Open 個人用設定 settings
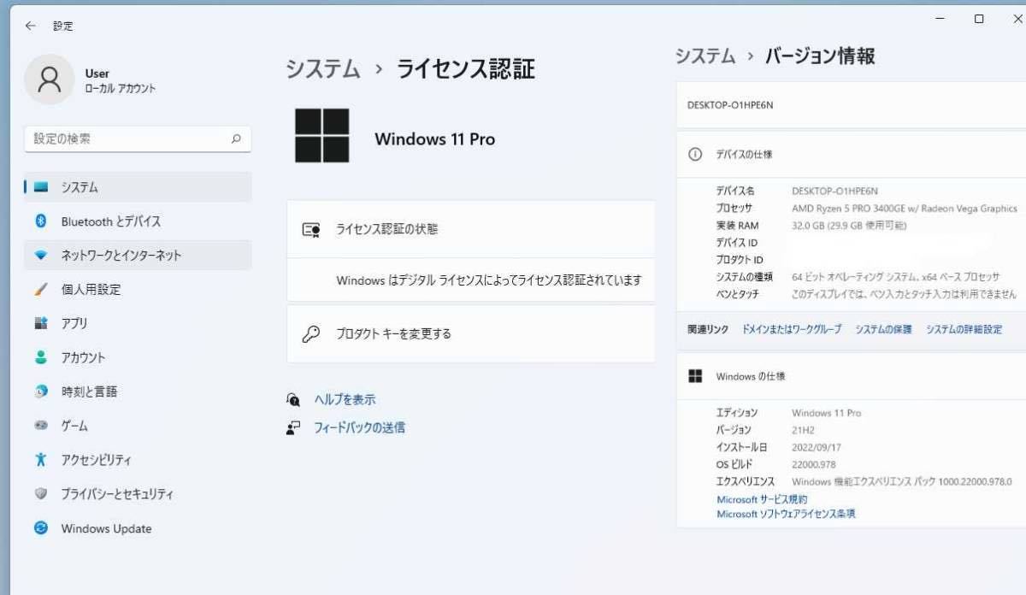 138,290
